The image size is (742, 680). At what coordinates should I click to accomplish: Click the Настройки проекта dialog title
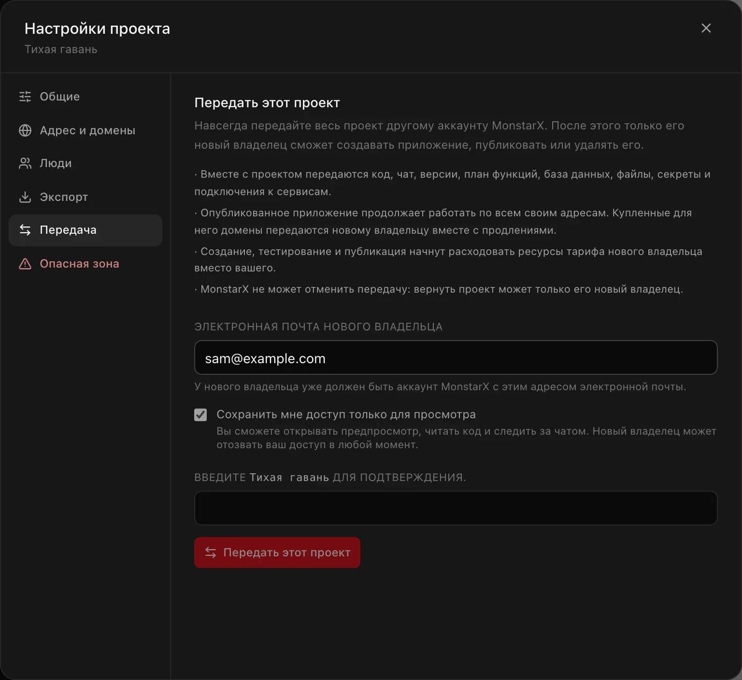coord(97,29)
